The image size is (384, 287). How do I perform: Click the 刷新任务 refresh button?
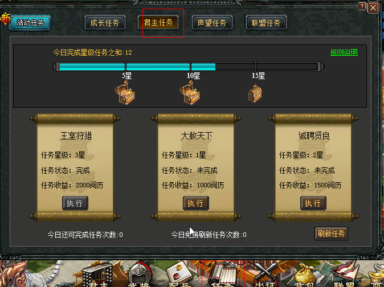(x=331, y=233)
